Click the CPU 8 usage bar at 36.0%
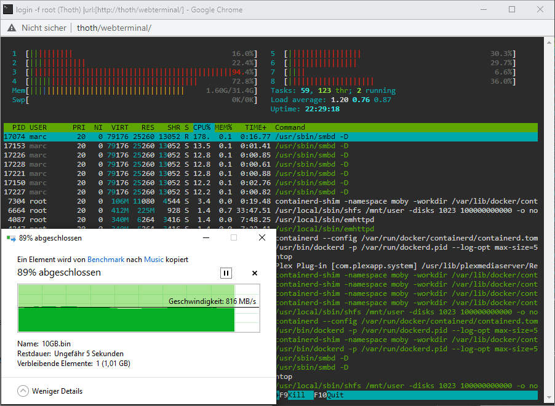555x406 pixels. [x=400, y=81]
